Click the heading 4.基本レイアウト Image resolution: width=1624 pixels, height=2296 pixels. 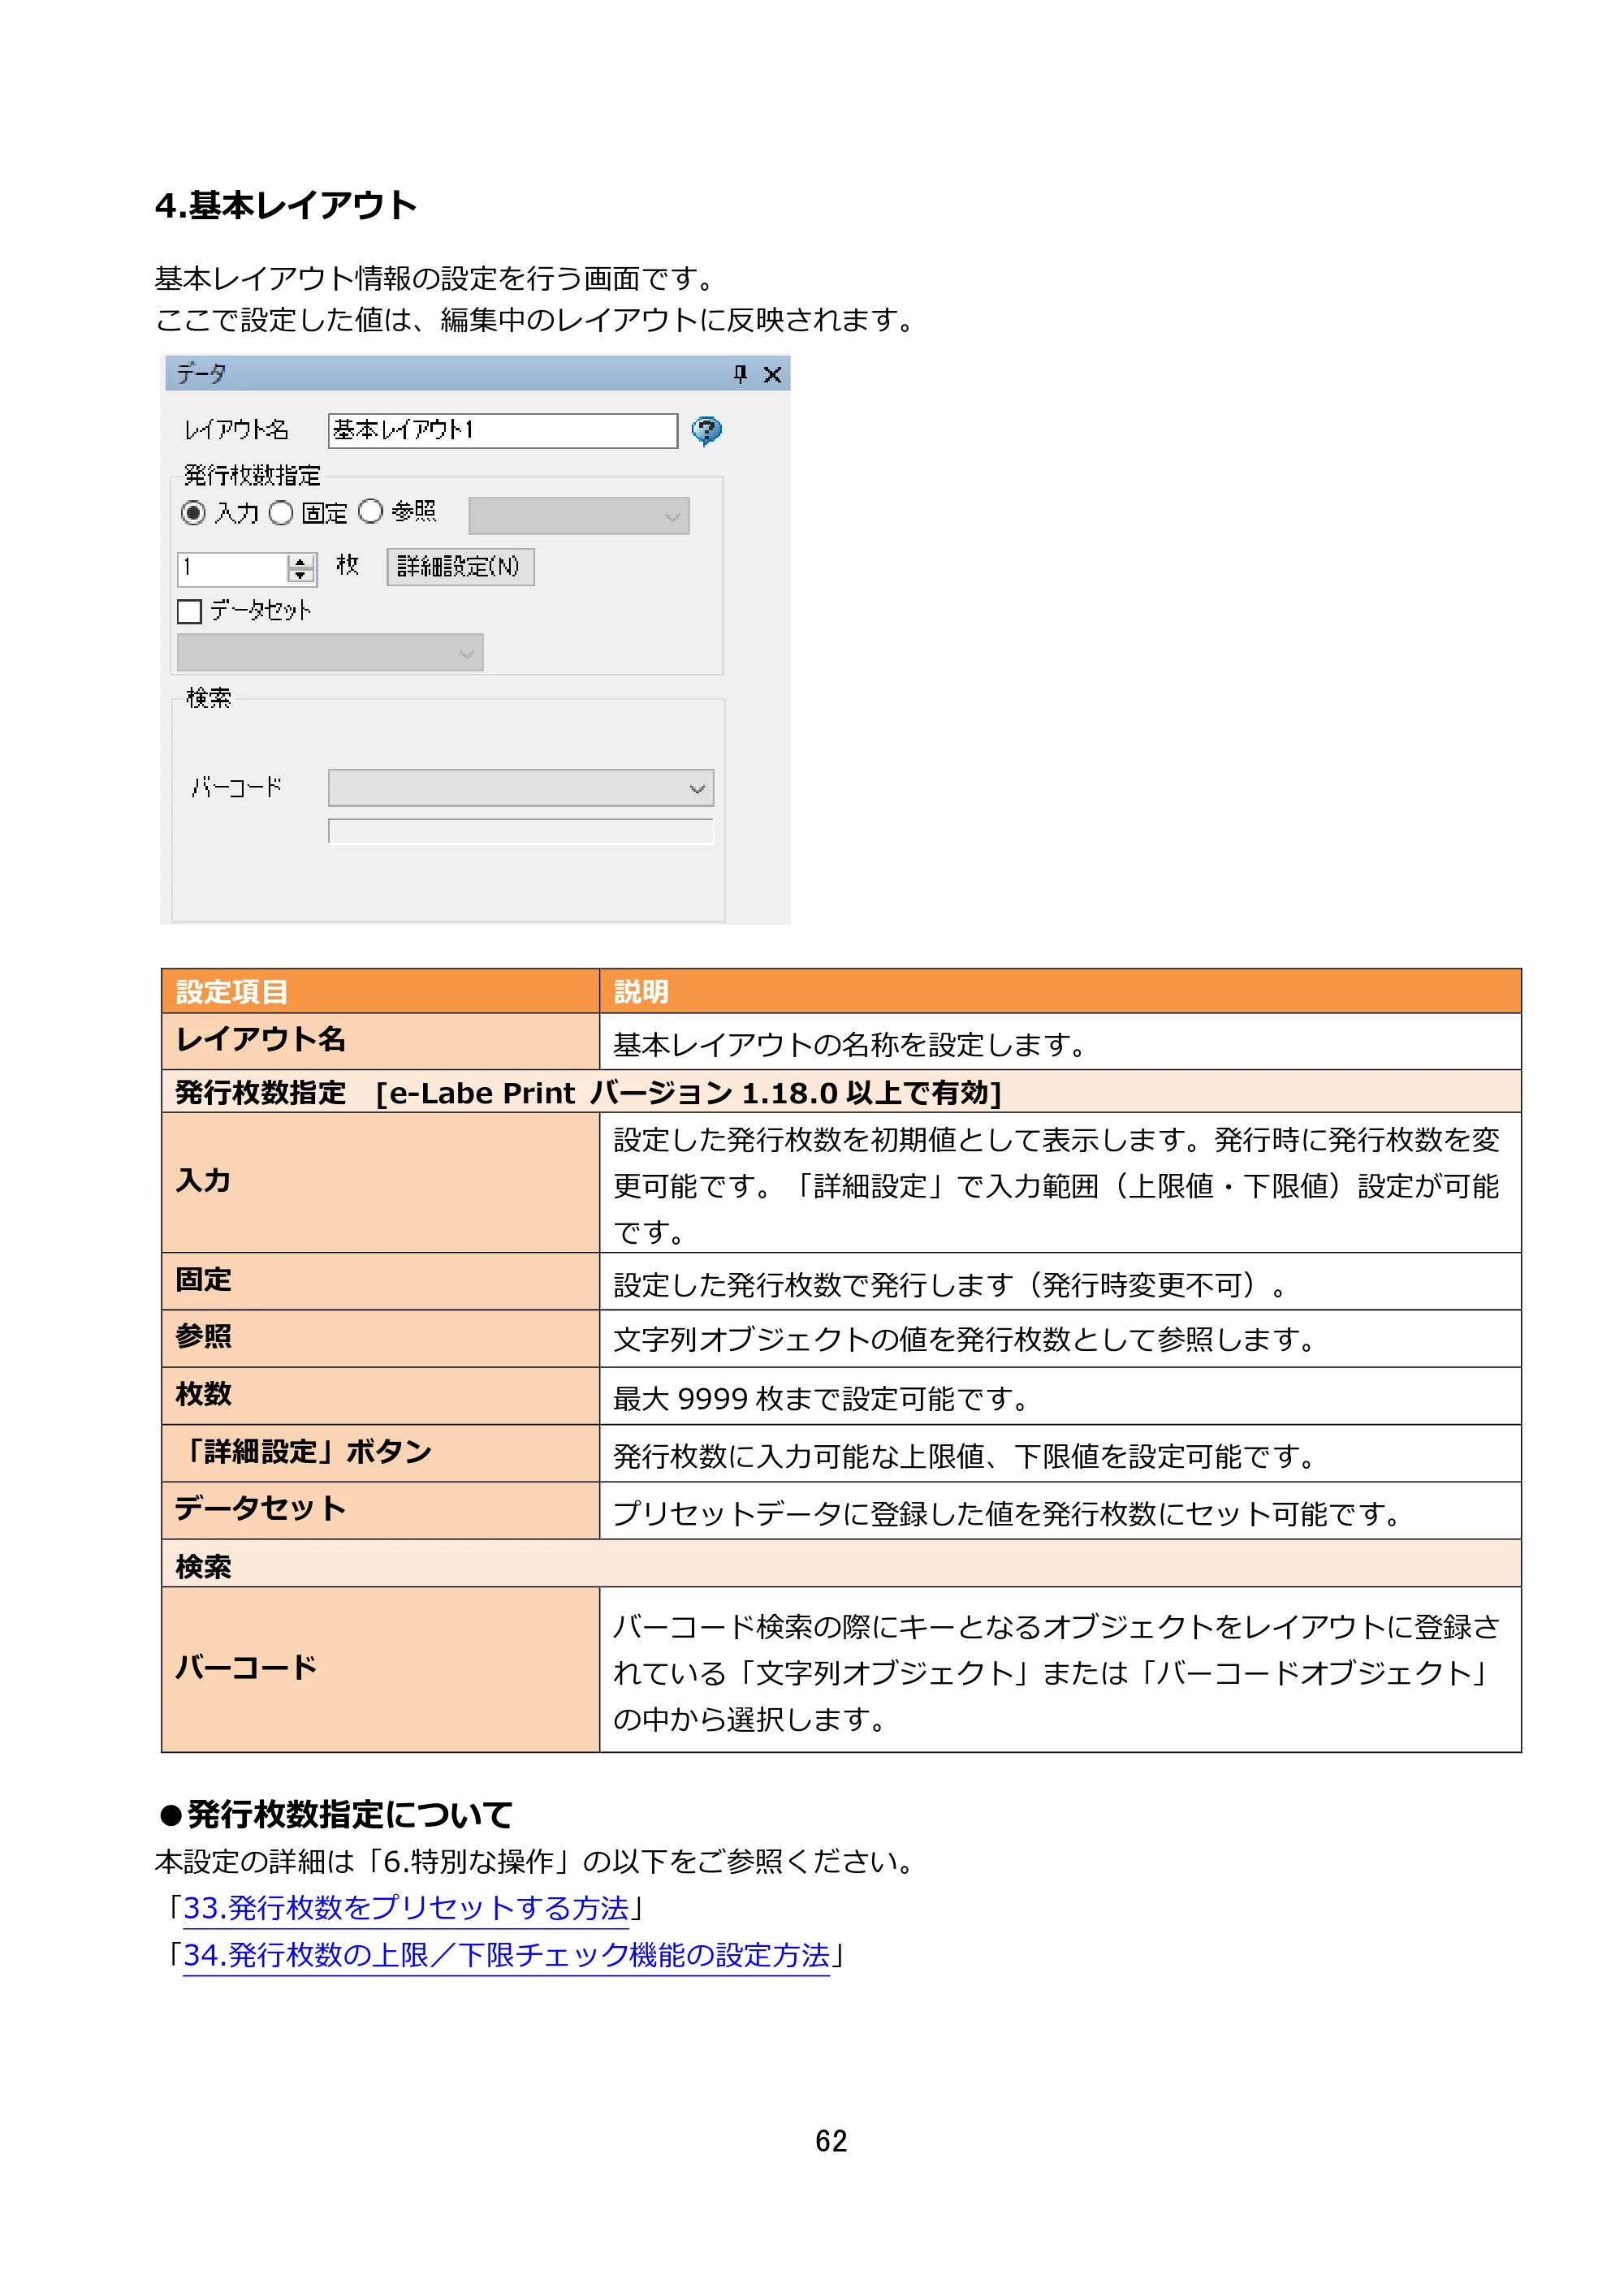pos(286,206)
